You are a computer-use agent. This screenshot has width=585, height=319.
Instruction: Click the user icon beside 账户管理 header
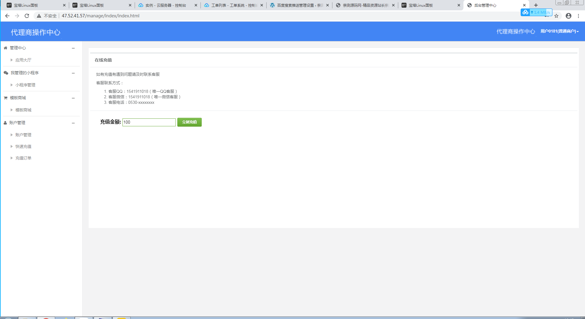click(5, 123)
